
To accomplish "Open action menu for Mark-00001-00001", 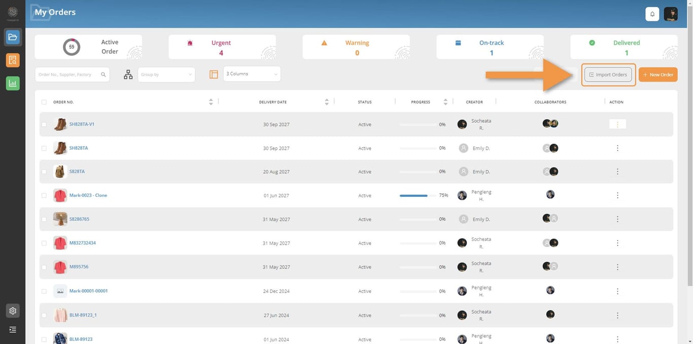I will pyautogui.click(x=617, y=291).
